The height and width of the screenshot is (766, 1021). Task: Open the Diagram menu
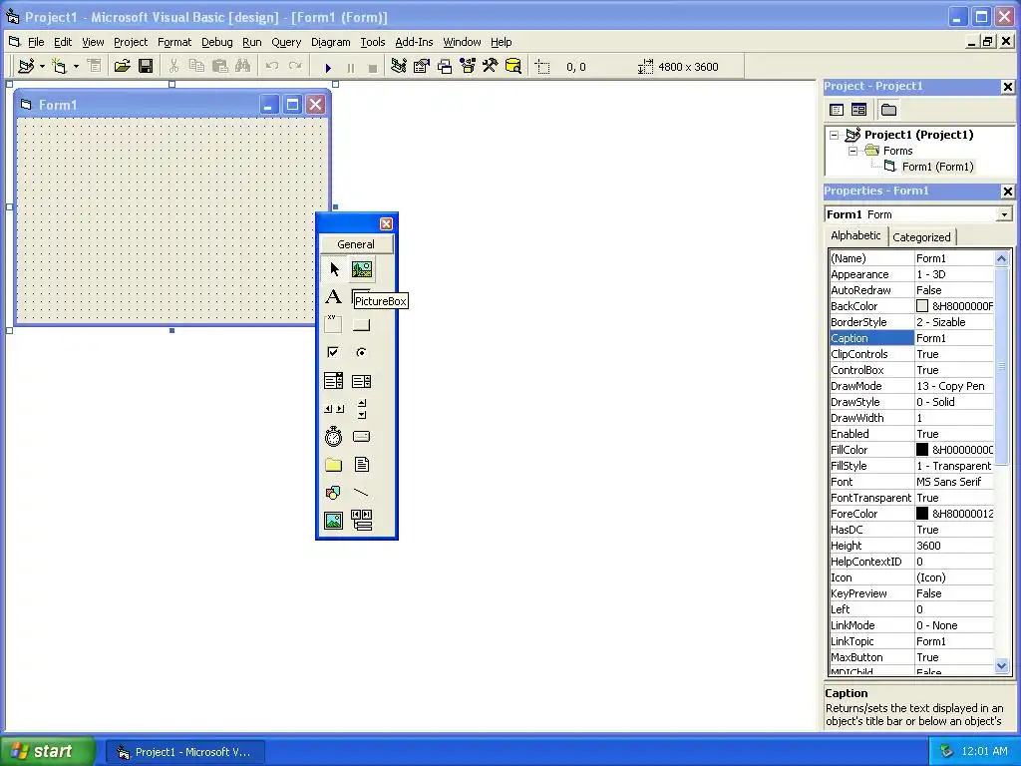click(x=331, y=42)
